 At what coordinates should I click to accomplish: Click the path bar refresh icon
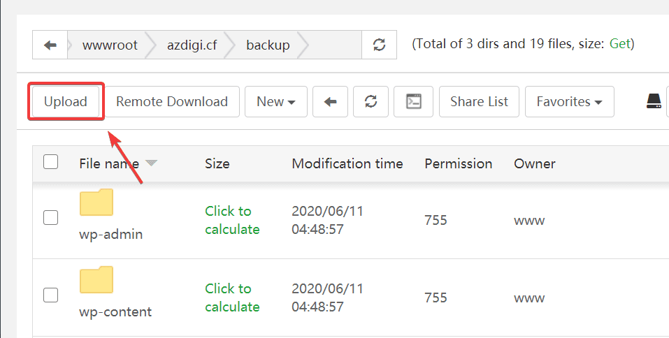[x=379, y=45]
